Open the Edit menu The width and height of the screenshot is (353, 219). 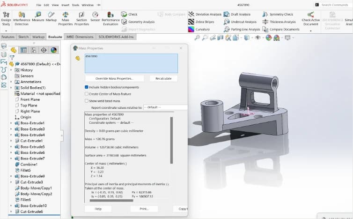pos(46,5)
